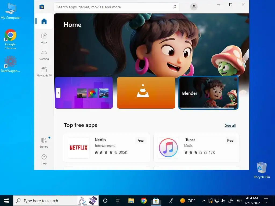The width and height of the screenshot is (275, 206).
Task: Open the Library in the sidebar
Action: pyautogui.click(x=44, y=143)
